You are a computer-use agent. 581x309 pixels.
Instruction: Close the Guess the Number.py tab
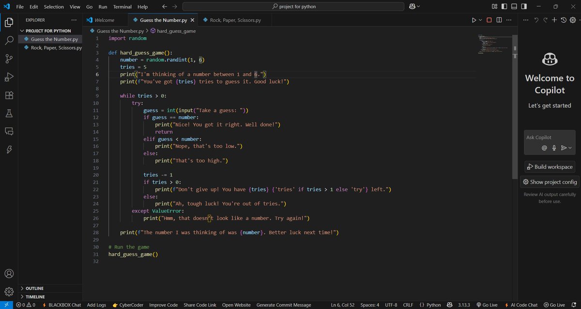click(x=192, y=20)
